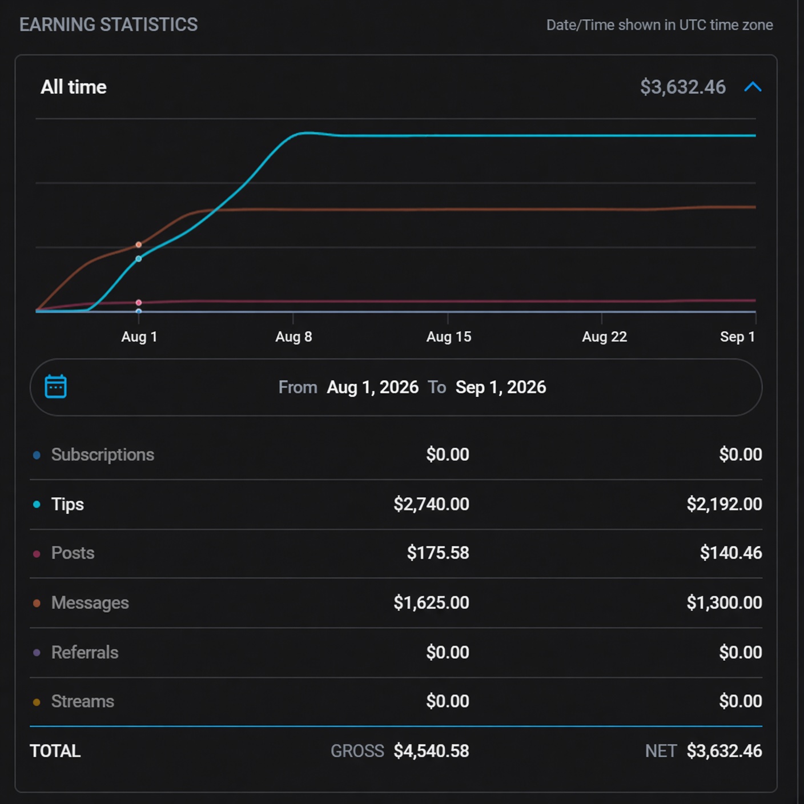Click the EARNING STATISTICS heading

pos(108,25)
